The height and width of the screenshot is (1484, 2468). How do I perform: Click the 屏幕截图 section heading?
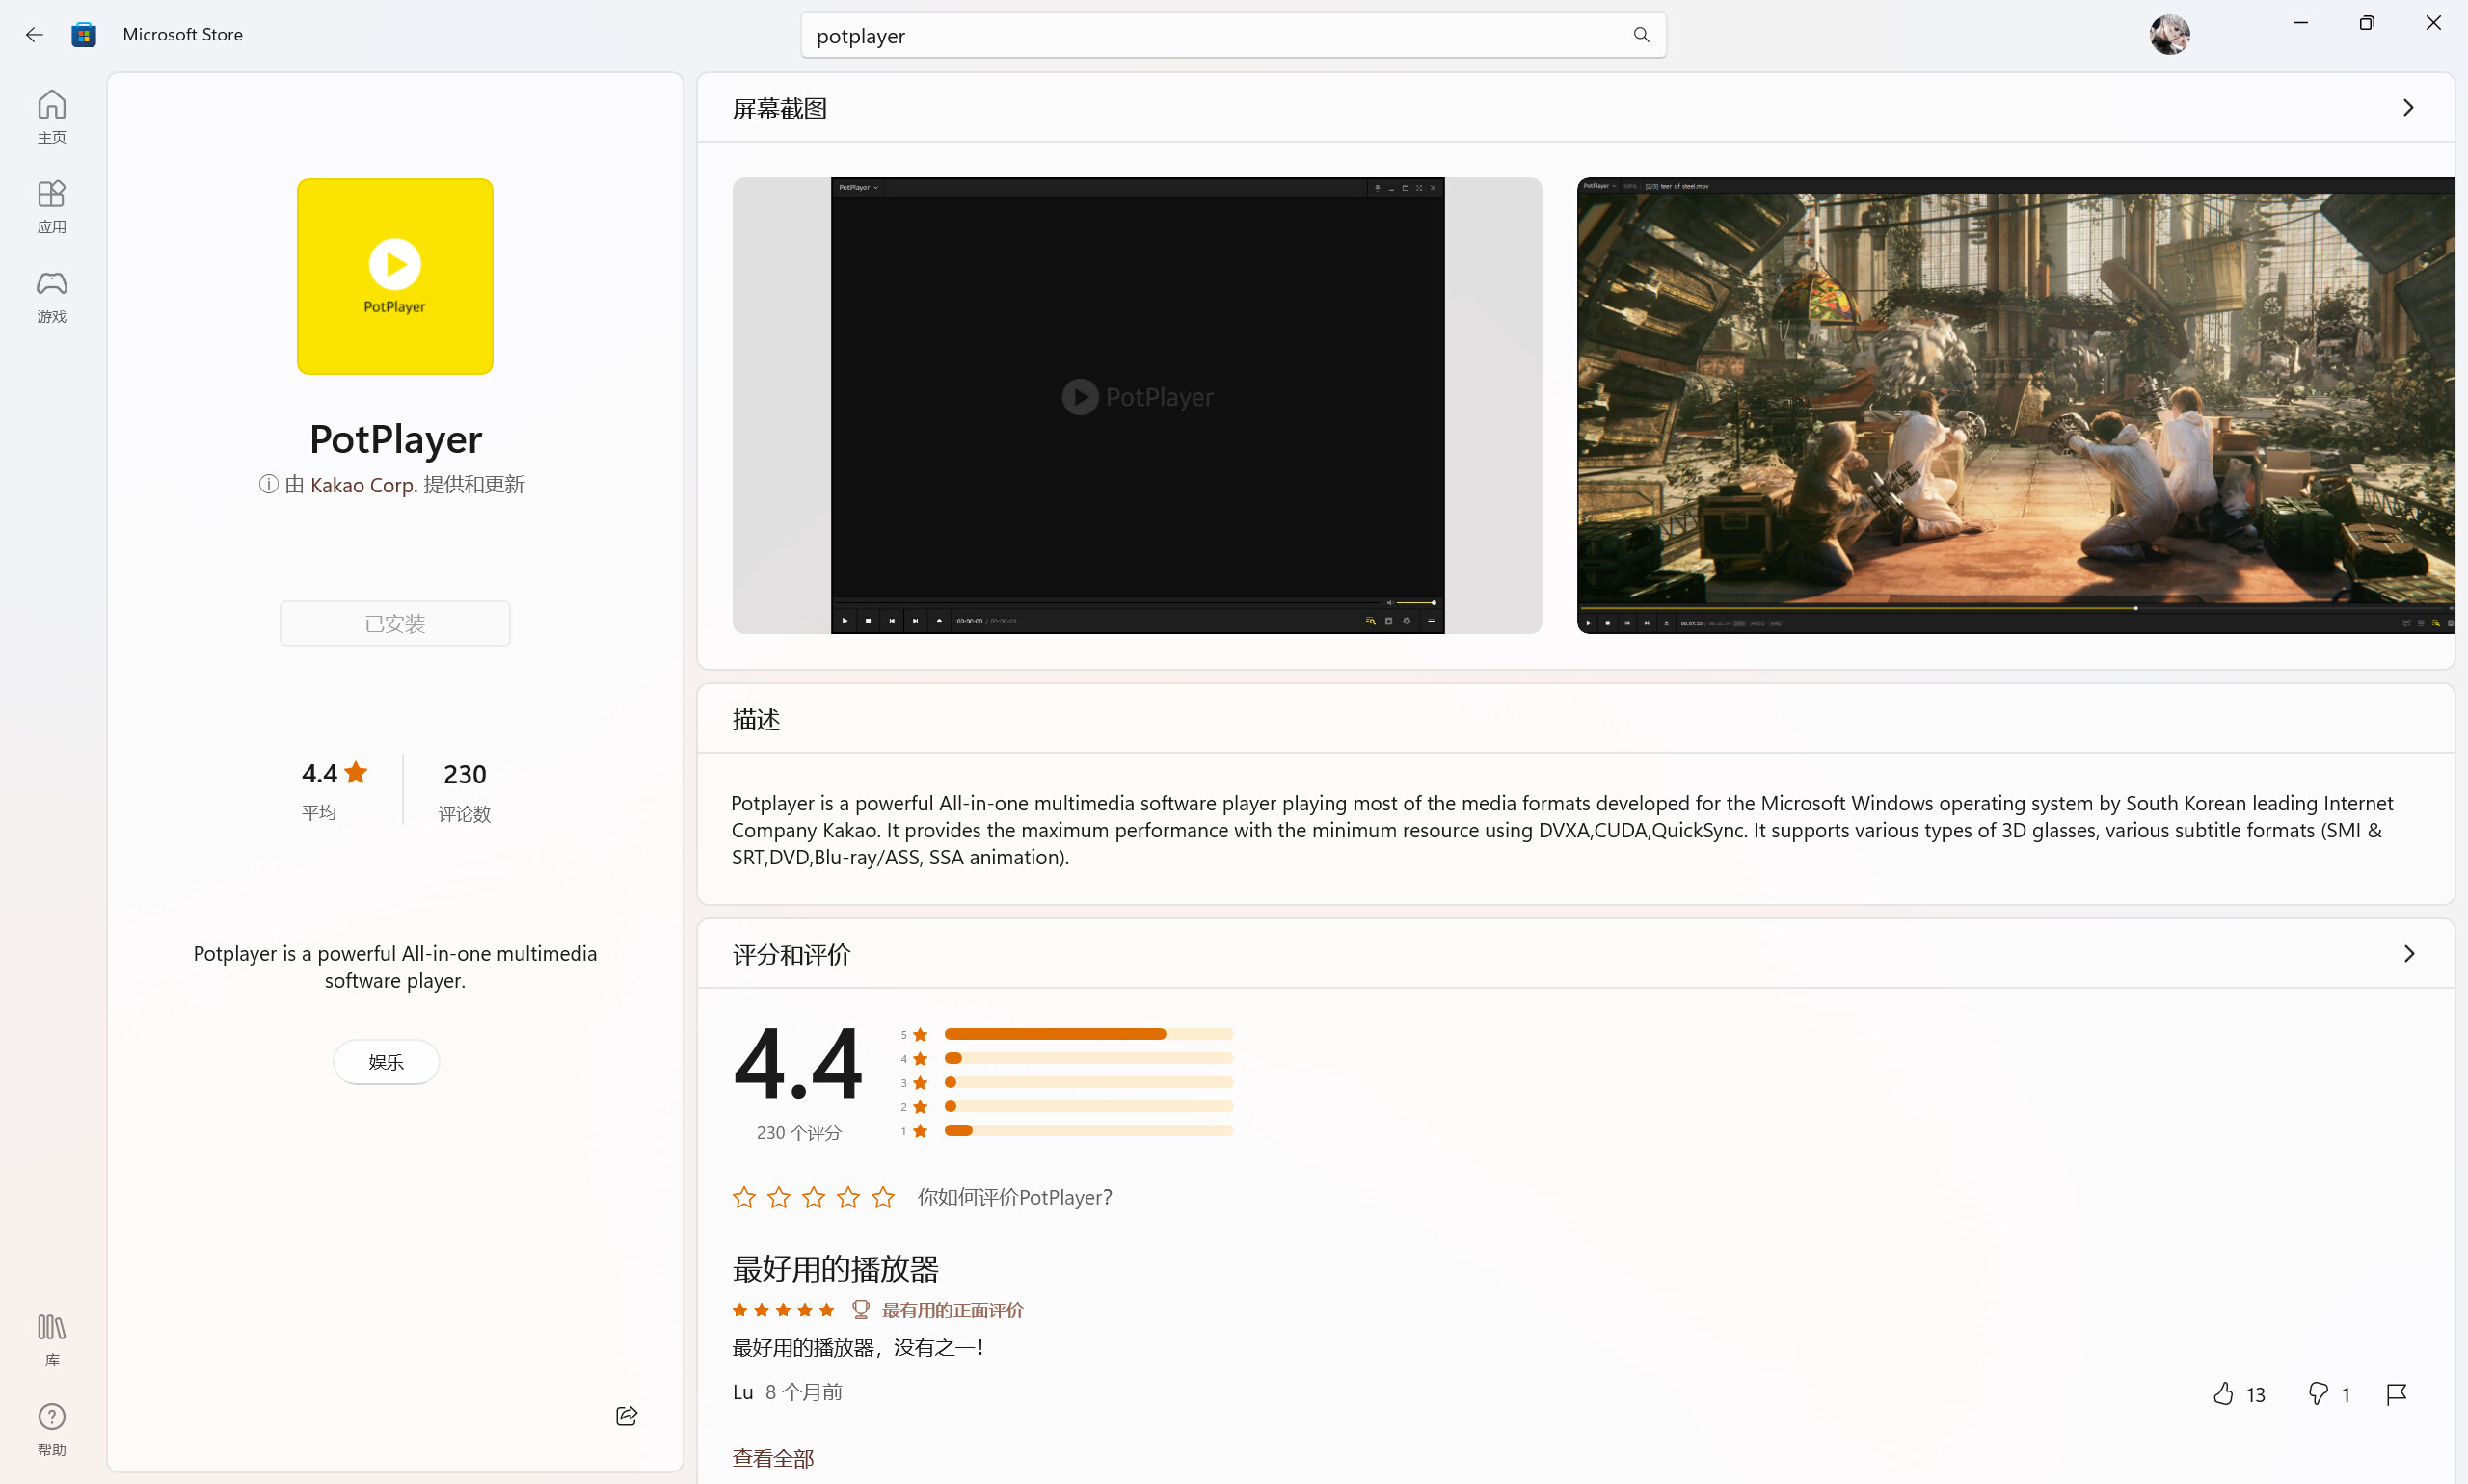780,108
